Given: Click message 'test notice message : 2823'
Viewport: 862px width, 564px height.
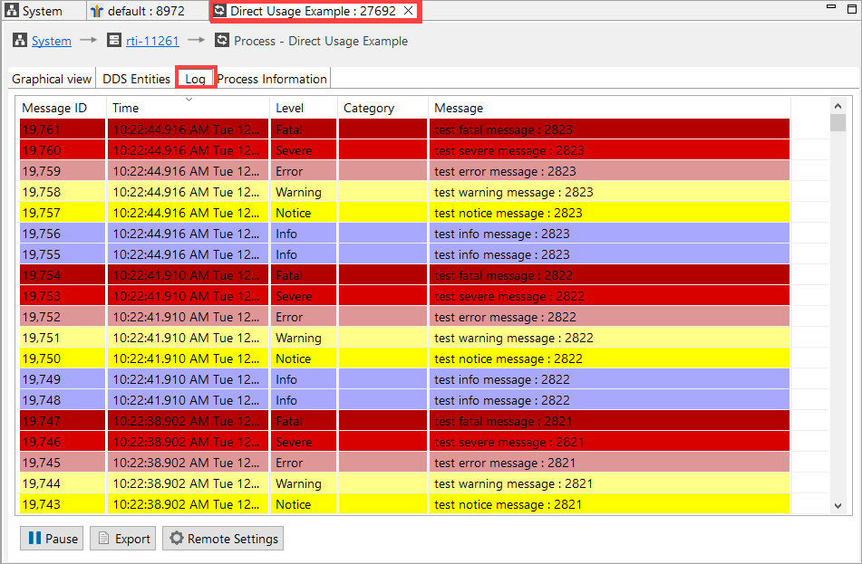Looking at the screenshot, I should 508,213.
